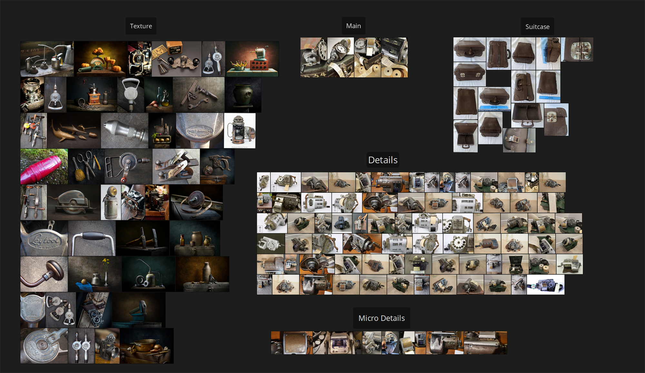
Task: Click the Main group label
Action: click(x=353, y=26)
